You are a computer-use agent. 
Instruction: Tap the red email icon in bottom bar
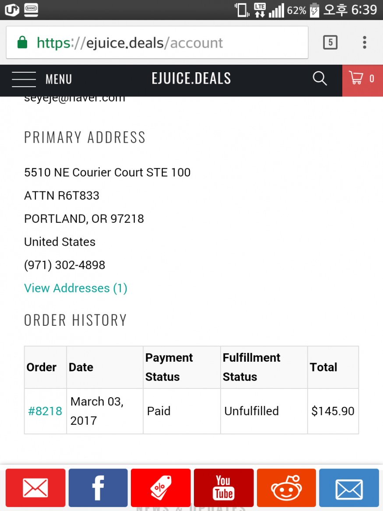pyautogui.click(x=35, y=487)
